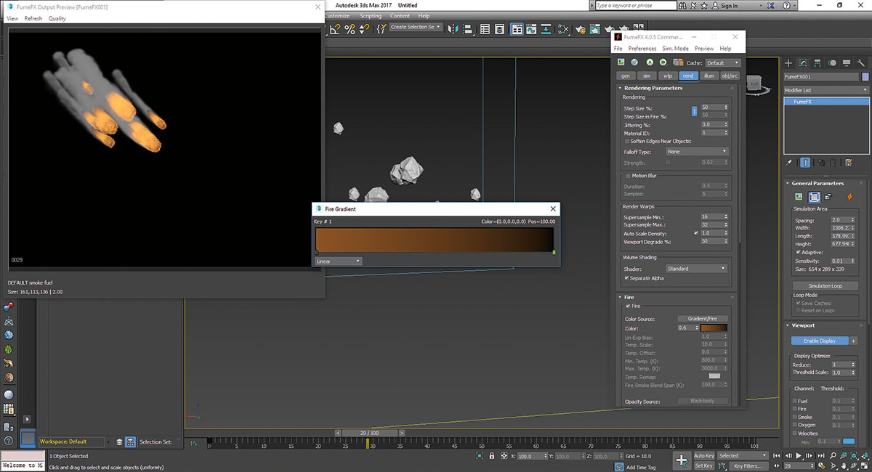
Task: Open the Hierarchy tab in command panel
Action: coord(817,63)
